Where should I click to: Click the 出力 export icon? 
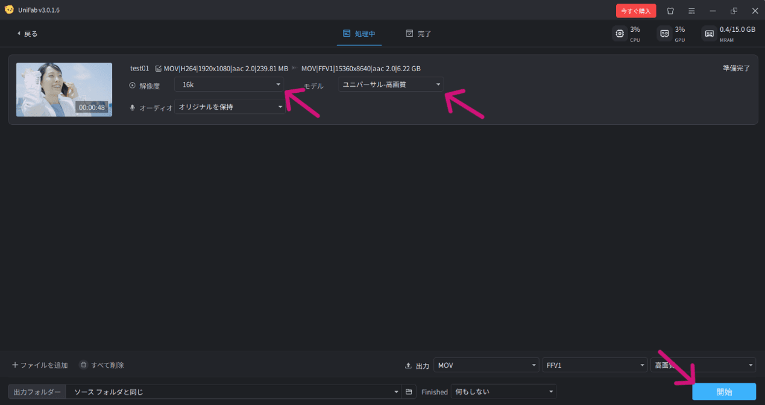[x=409, y=366]
